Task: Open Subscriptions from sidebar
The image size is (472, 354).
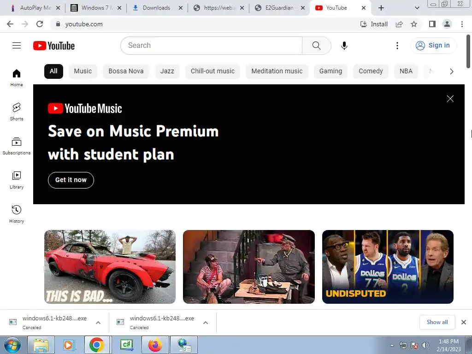Action: point(17,146)
